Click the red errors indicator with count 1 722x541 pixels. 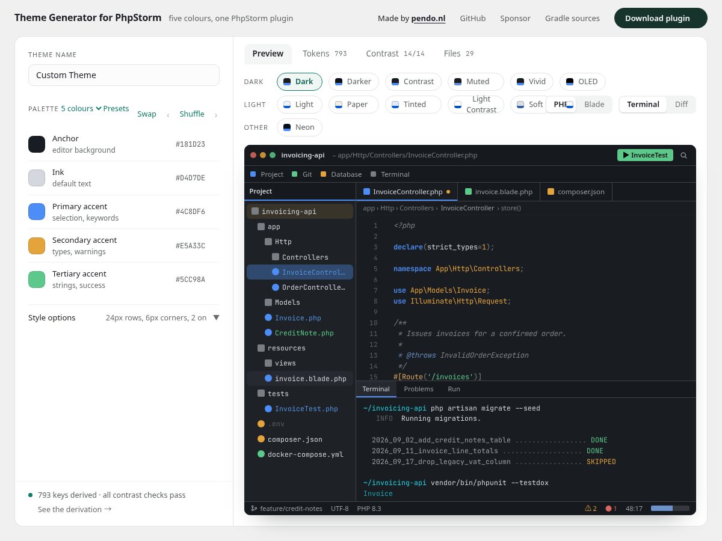click(611, 509)
